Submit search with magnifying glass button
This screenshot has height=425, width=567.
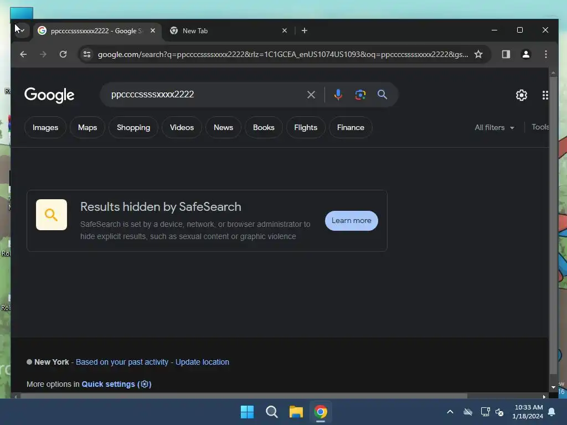click(382, 95)
